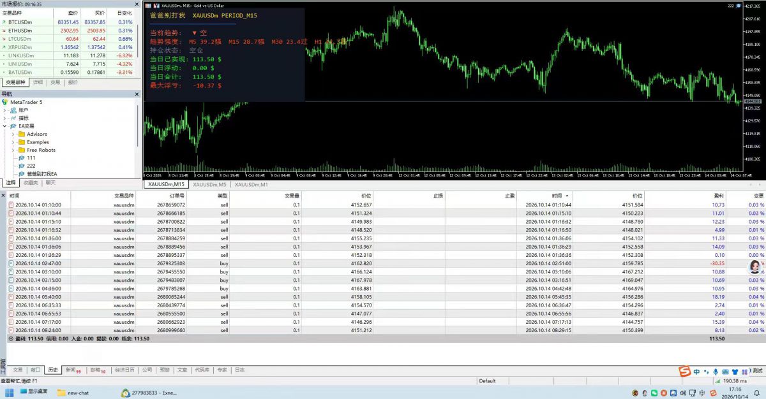The height and width of the screenshot is (399, 766).
Task: Close the 市场报价 market watch panel
Action: 137,4
